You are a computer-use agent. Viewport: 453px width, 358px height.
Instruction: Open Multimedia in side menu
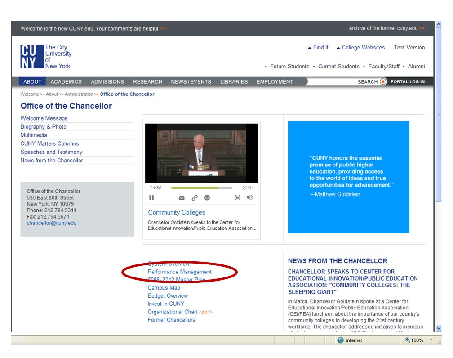click(x=34, y=135)
